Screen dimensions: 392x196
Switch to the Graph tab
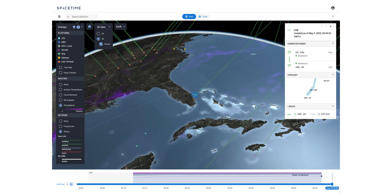tap(203, 16)
